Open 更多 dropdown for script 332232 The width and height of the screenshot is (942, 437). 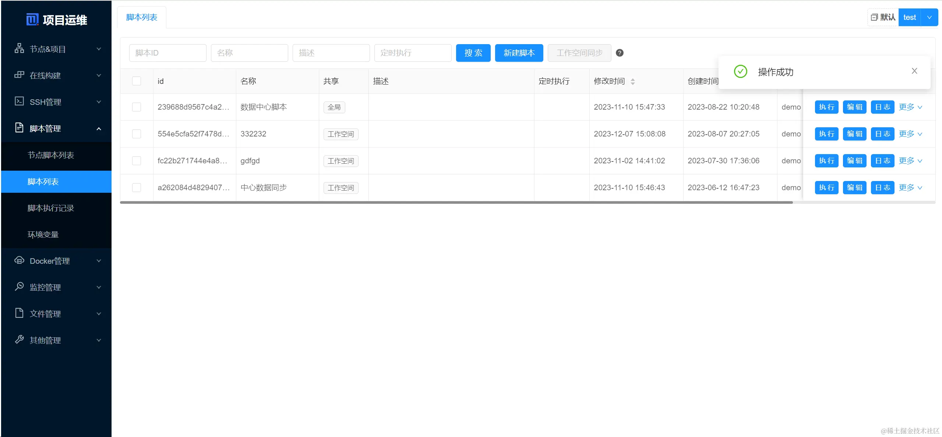coord(911,134)
